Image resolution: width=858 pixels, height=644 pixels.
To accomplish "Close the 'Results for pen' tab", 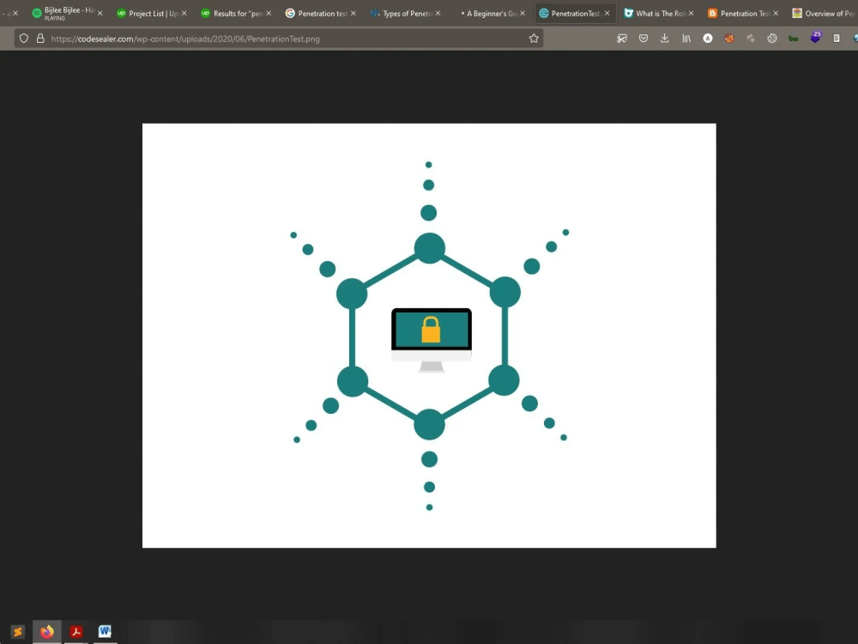I will pyautogui.click(x=269, y=13).
